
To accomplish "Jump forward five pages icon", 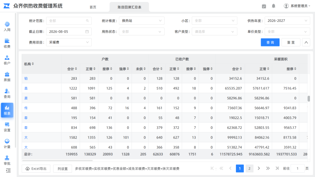I will (268, 168).
